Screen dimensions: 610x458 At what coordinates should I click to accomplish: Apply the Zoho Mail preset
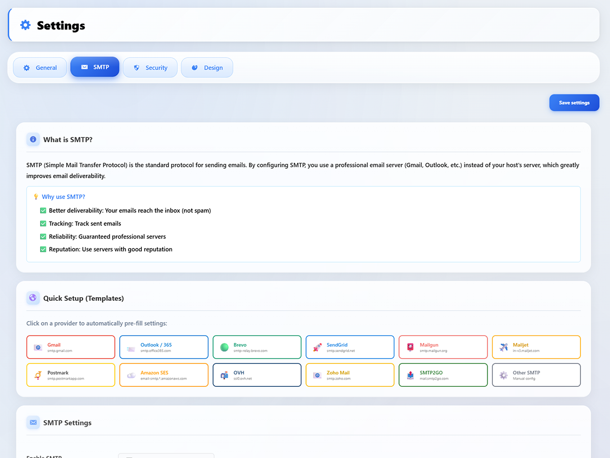coord(350,374)
